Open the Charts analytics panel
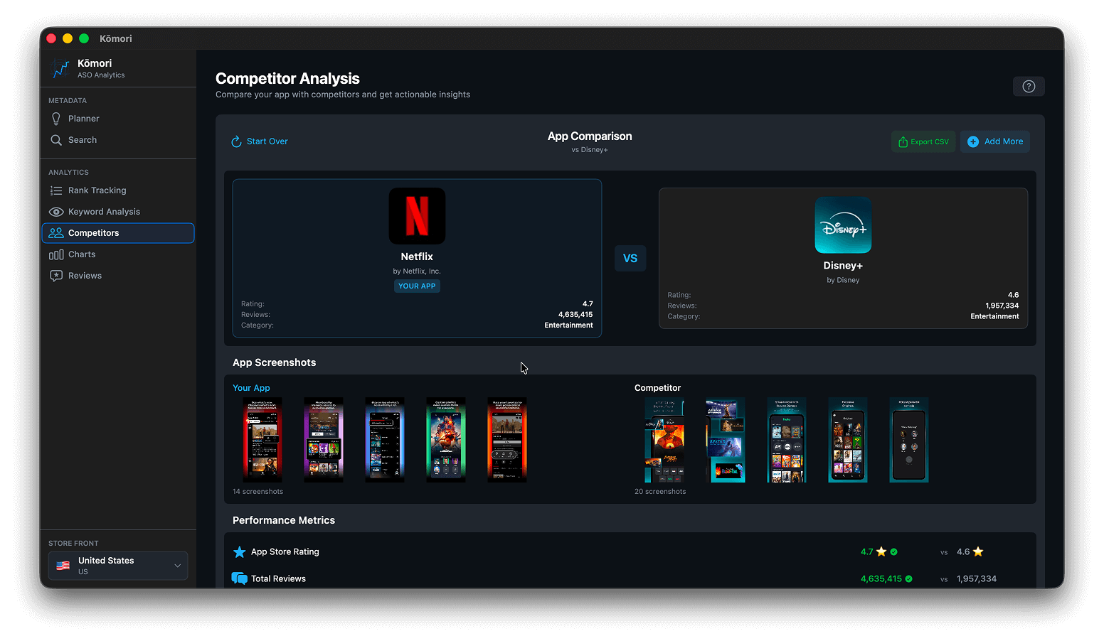 81,254
